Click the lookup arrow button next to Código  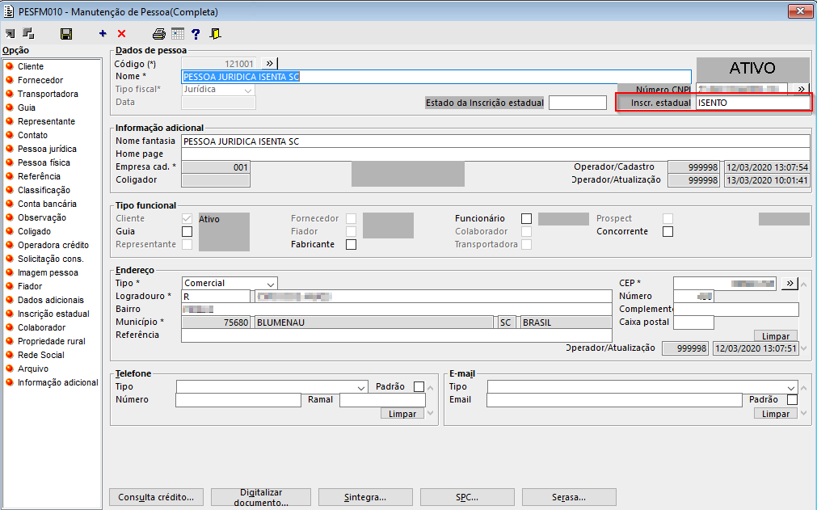(269, 64)
